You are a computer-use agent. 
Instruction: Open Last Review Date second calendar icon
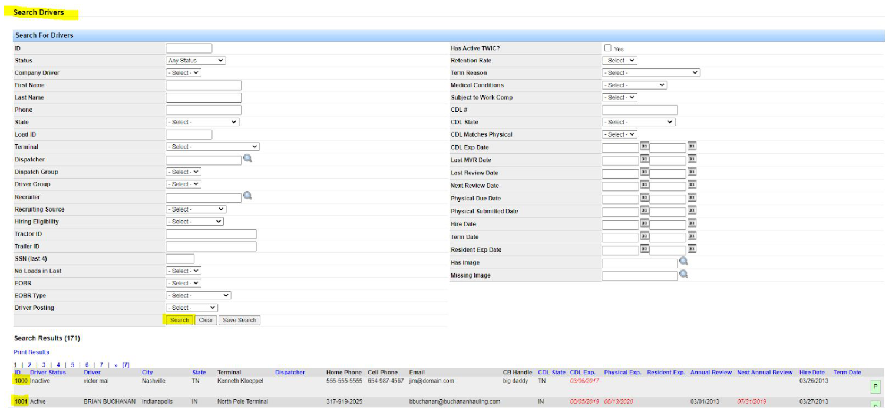click(692, 172)
